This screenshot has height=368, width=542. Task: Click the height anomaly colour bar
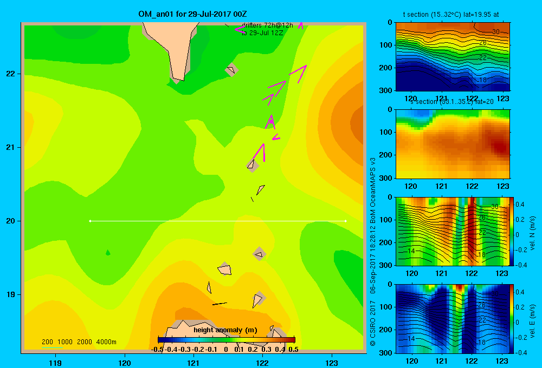pos(227,340)
